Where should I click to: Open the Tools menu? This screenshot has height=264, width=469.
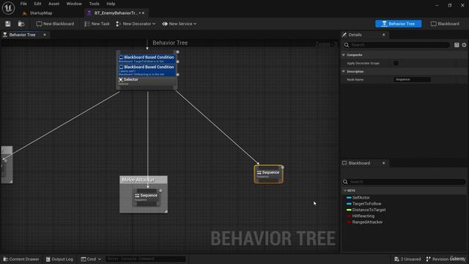point(94,4)
